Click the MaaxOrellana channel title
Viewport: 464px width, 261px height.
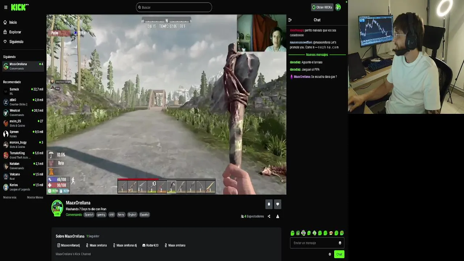tap(78, 203)
